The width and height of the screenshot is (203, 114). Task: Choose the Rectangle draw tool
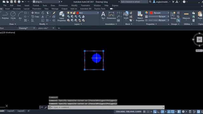coord(25,13)
